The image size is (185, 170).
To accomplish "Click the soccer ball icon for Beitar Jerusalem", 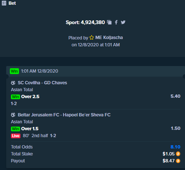I will 13,115.
